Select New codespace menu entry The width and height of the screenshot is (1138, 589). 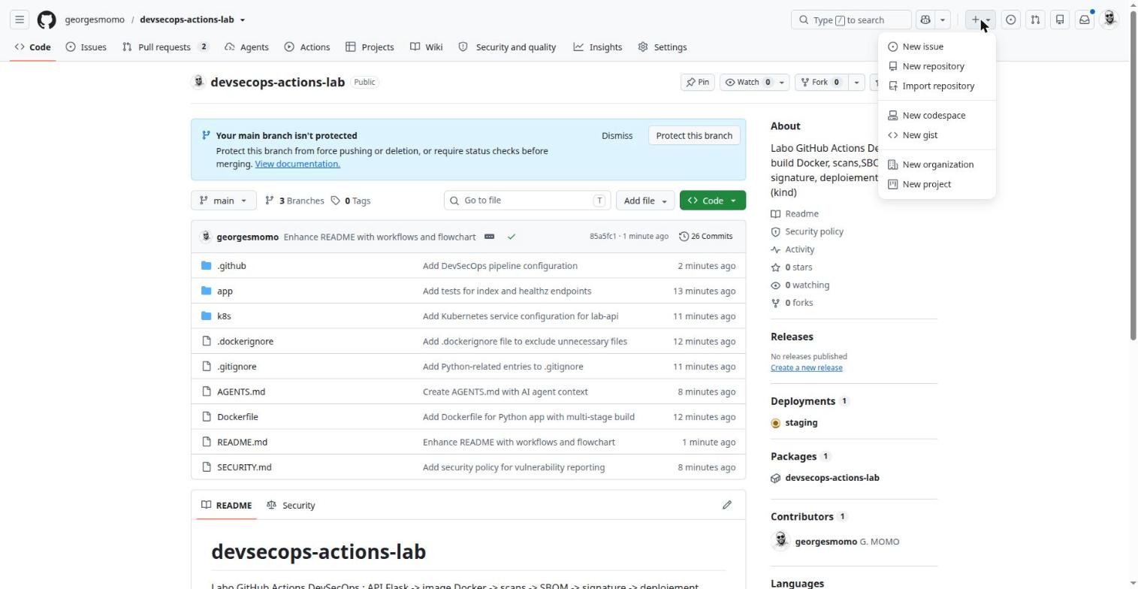[937, 116]
